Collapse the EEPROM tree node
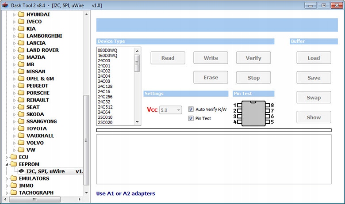Image resolution: width=345 pixels, height=204 pixels. pyautogui.click(x=7, y=164)
